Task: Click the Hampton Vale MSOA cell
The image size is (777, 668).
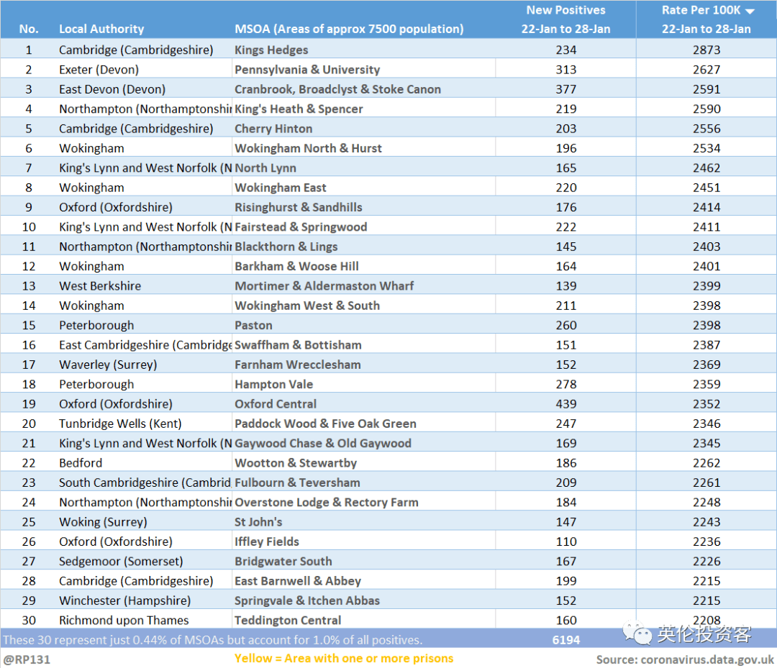Action: [x=273, y=385]
